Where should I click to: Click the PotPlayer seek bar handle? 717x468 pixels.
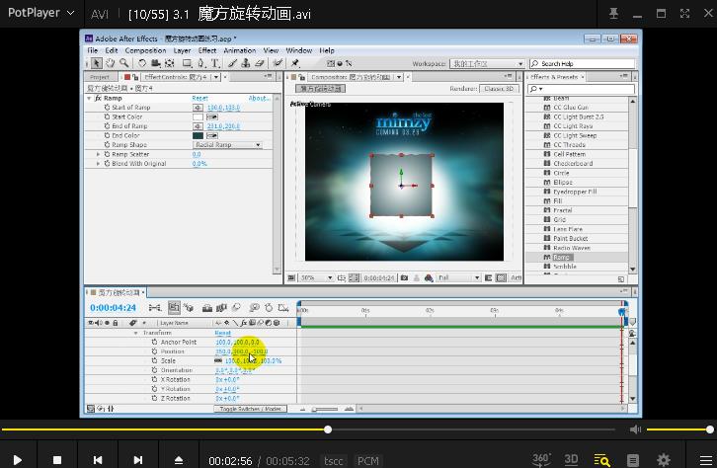328,429
